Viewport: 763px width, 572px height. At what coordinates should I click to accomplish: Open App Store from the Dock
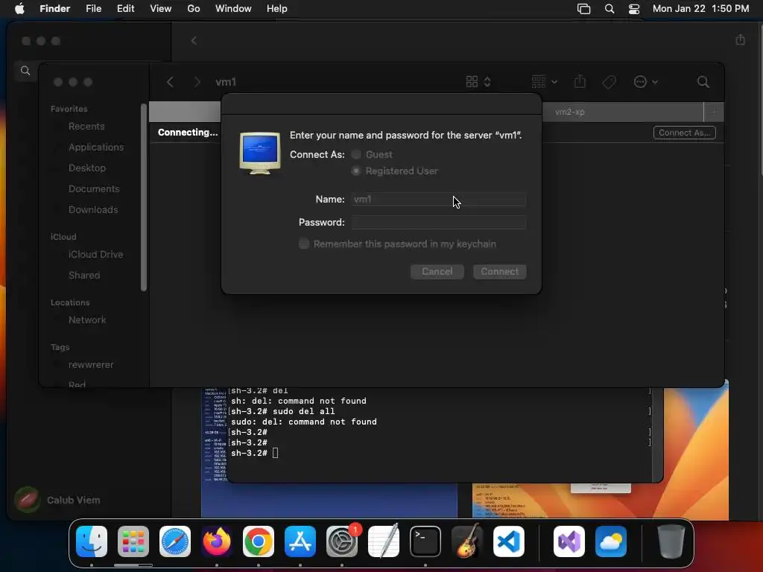(300, 541)
